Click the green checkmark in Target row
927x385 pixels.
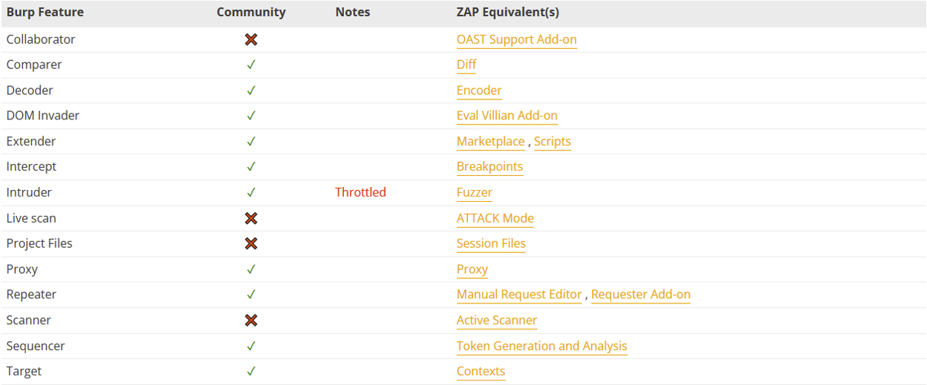251,371
